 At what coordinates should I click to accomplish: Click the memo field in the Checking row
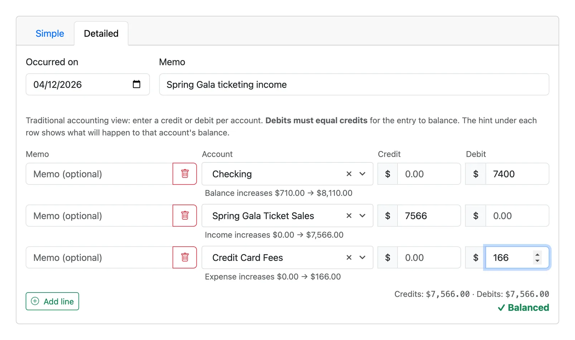(99, 174)
